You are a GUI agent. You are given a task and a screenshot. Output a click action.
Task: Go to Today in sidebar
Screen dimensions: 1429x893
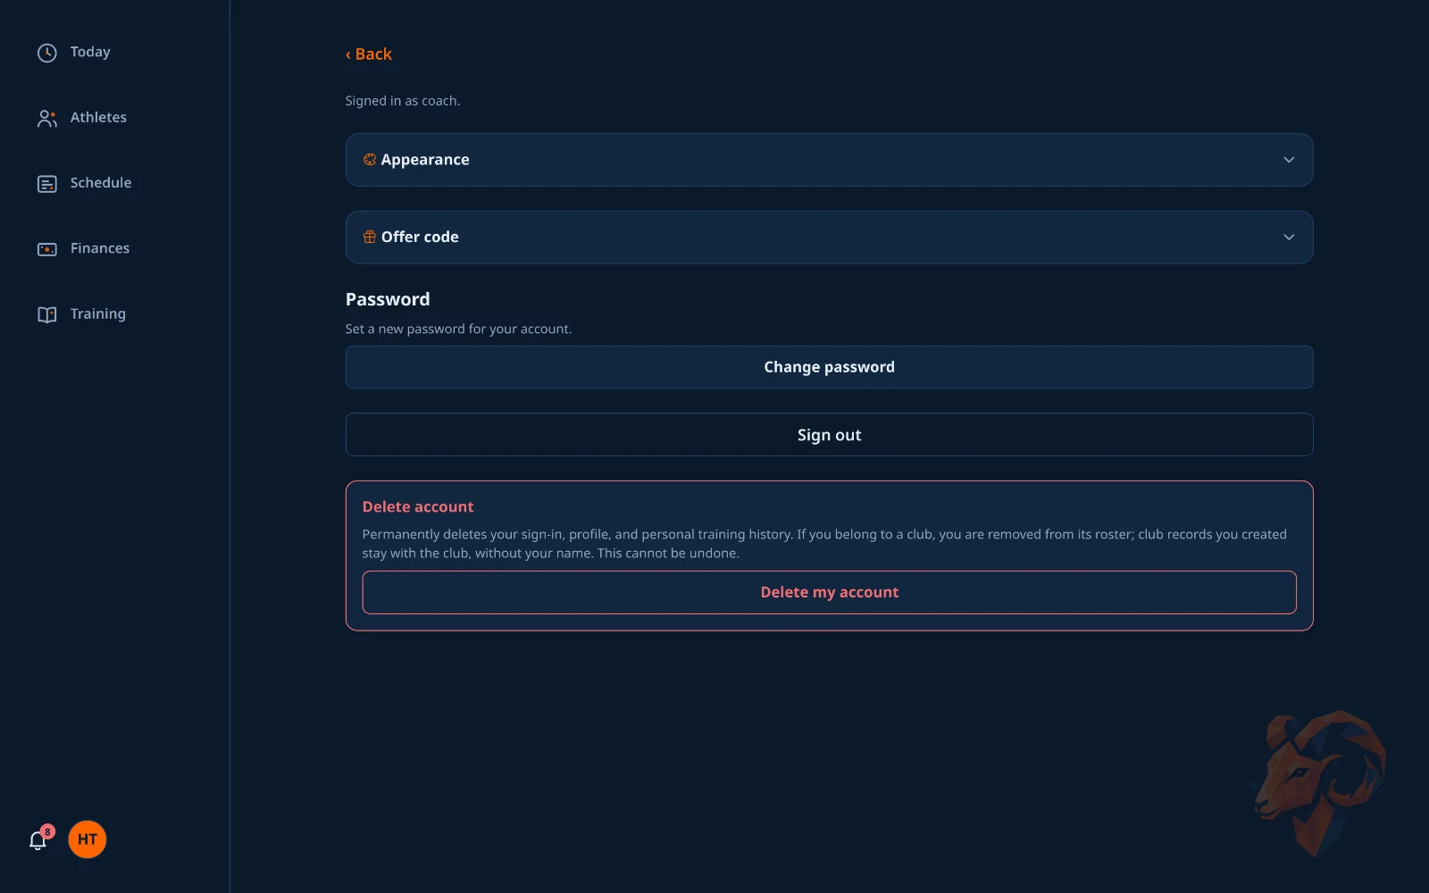pyautogui.click(x=90, y=52)
